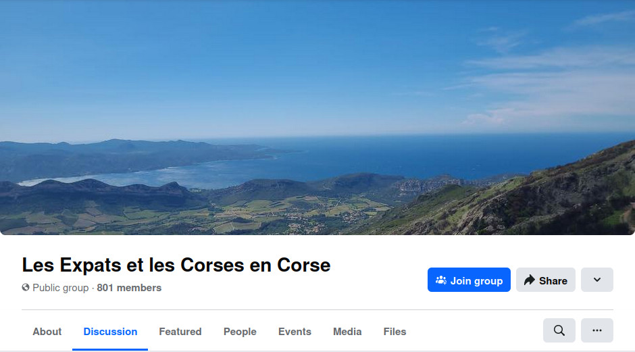
Task: Click the Public group label
Action: coord(60,288)
